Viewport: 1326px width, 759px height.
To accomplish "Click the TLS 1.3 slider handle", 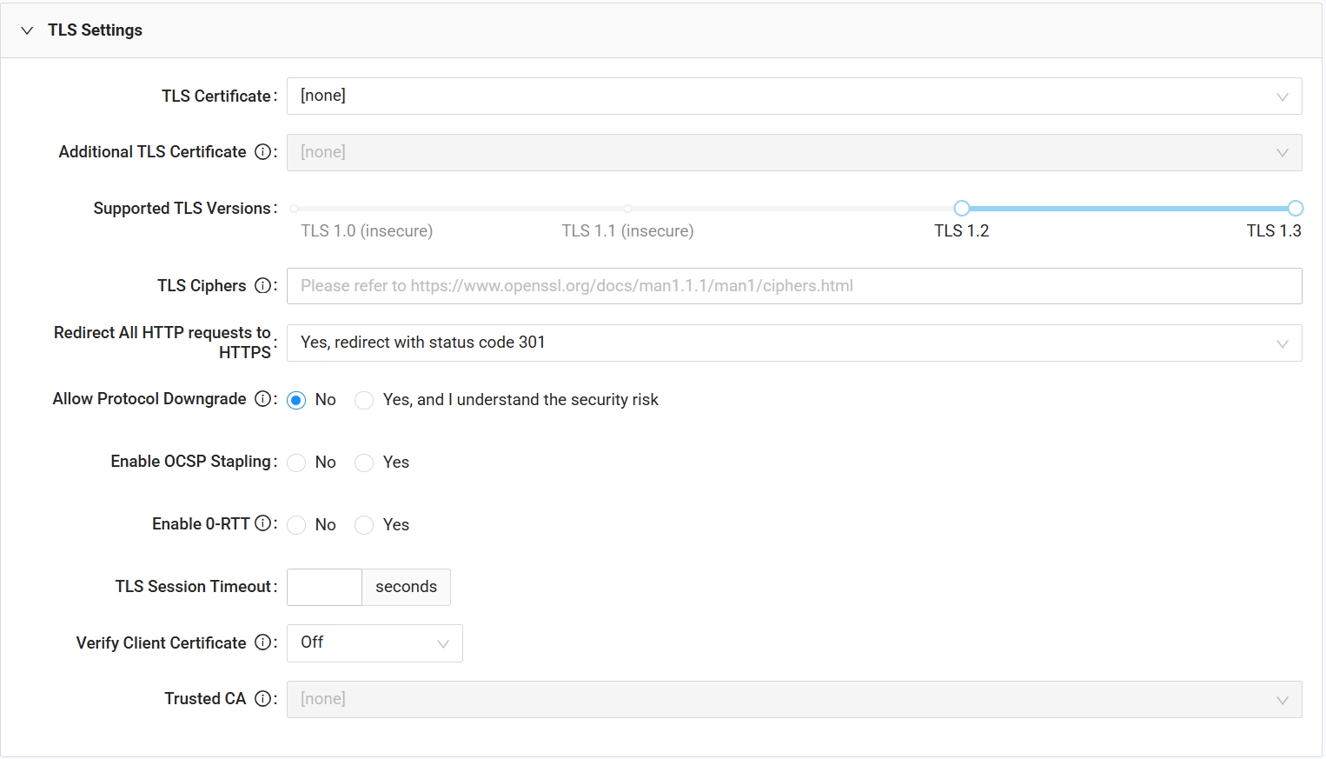I will (x=1296, y=209).
